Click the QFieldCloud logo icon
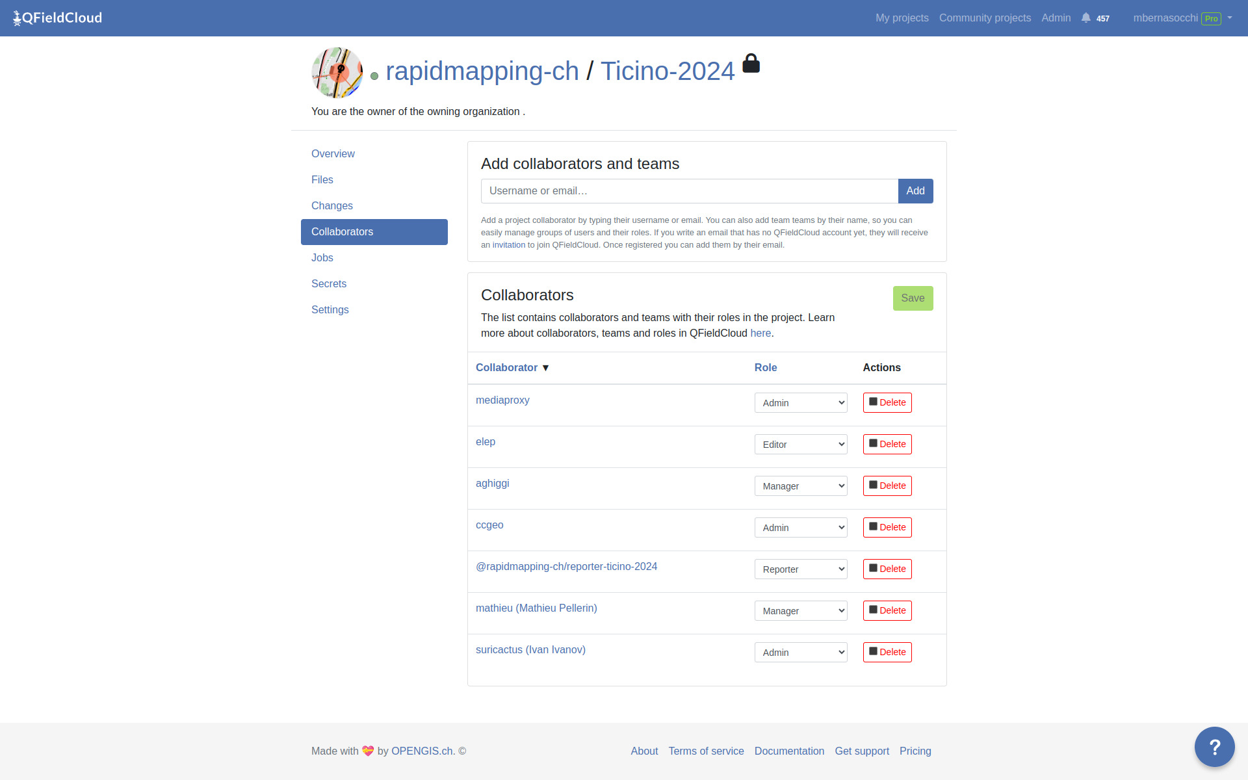Image resolution: width=1248 pixels, height=780 pixels. click(18, 18)
